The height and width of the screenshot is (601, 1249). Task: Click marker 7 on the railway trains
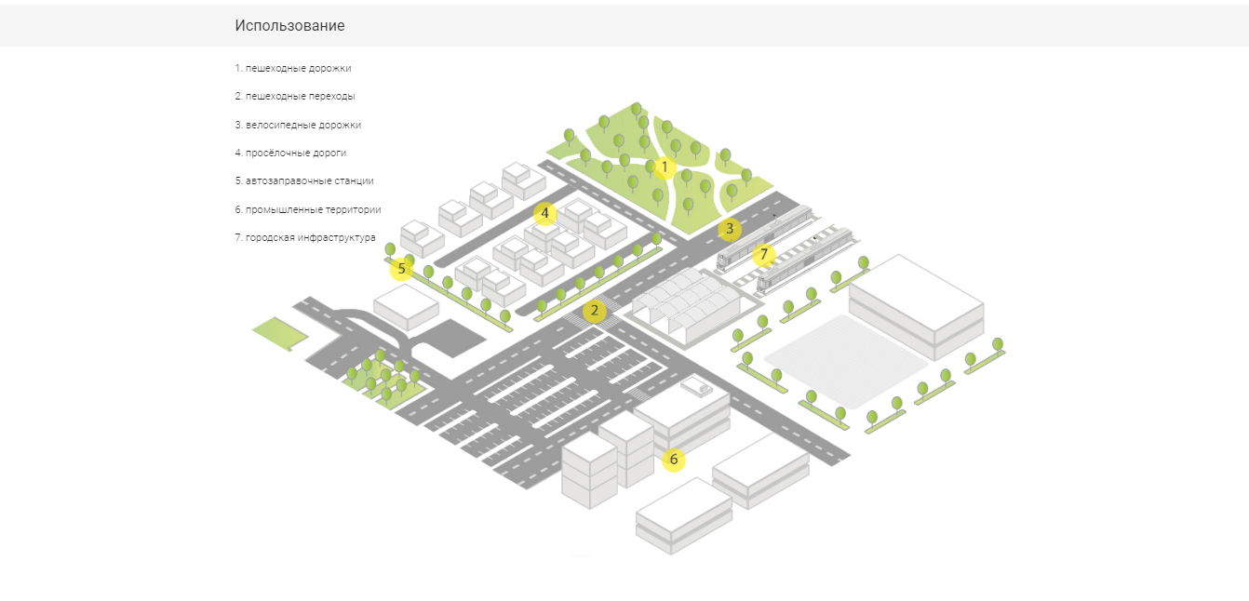pos(763,254)
